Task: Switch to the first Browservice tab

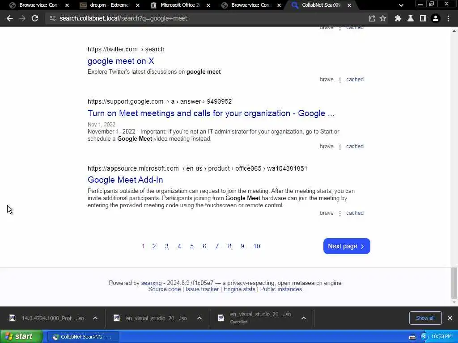Action: [x=39, y=5]
